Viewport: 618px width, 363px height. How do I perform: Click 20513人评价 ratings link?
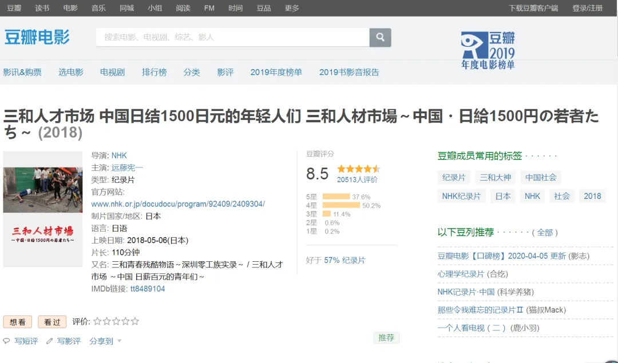357,179
